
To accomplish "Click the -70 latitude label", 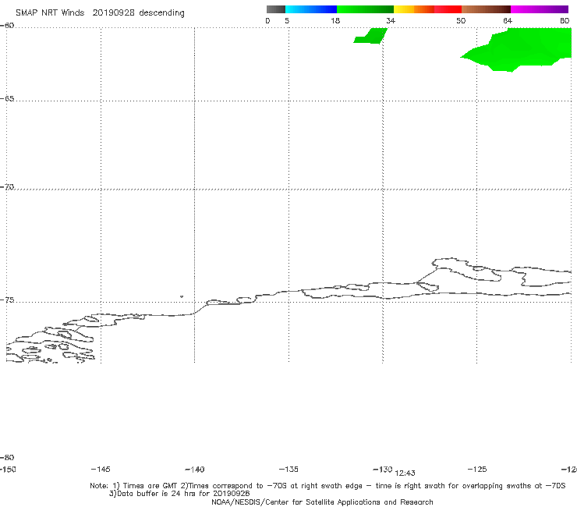I will click(x=7, y=186).
